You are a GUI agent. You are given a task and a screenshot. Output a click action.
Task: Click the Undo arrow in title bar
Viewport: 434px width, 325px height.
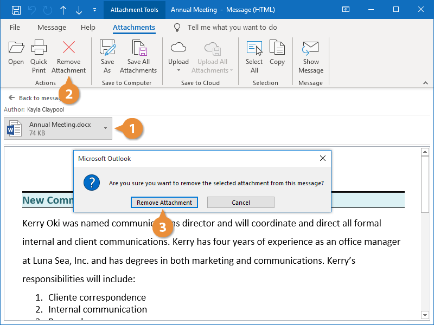coord(32,10)
